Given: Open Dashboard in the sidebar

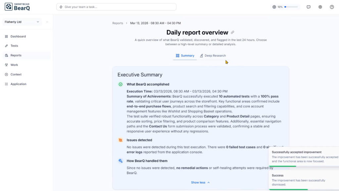Looking at the screenshot, I should tap(18, 36).
